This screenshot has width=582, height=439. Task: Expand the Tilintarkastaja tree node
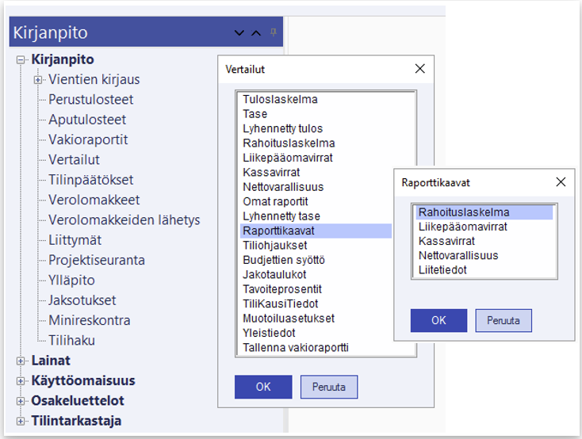coord(21,421)
